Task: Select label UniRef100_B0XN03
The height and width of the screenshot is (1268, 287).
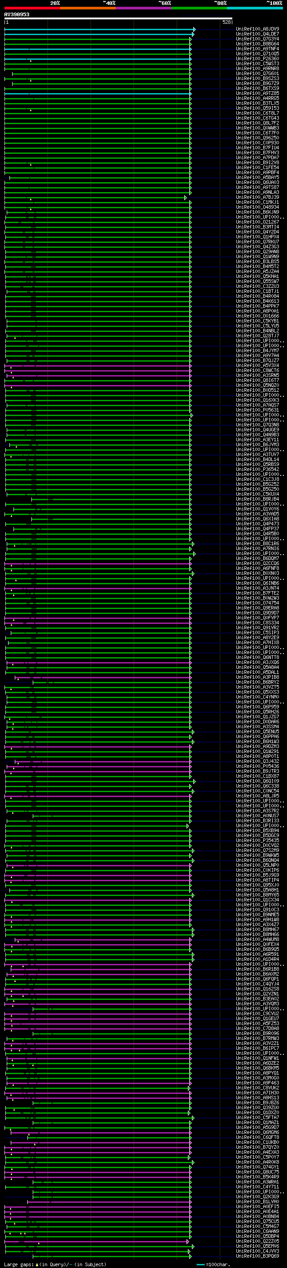Action: (x=257, y=574)
